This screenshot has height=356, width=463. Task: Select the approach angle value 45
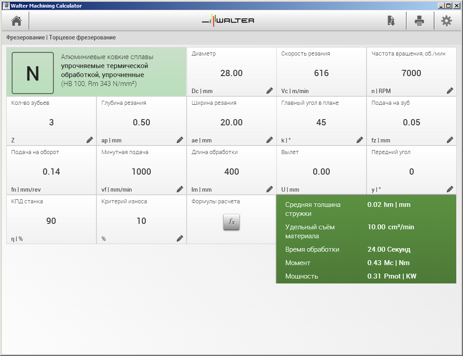pyautogui.click(x=321, y=122)
